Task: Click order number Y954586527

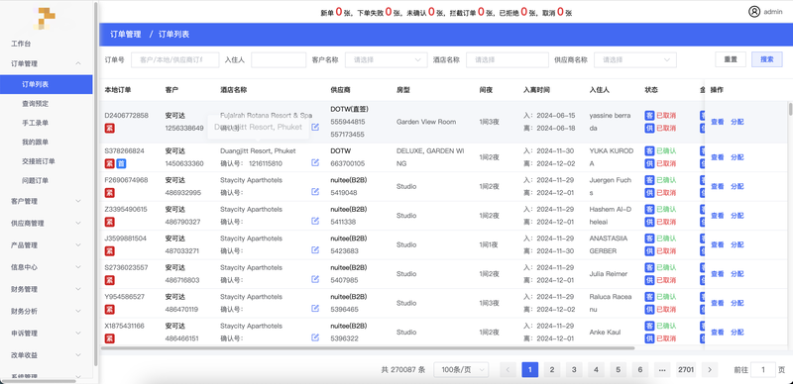Action: [125, 297]
